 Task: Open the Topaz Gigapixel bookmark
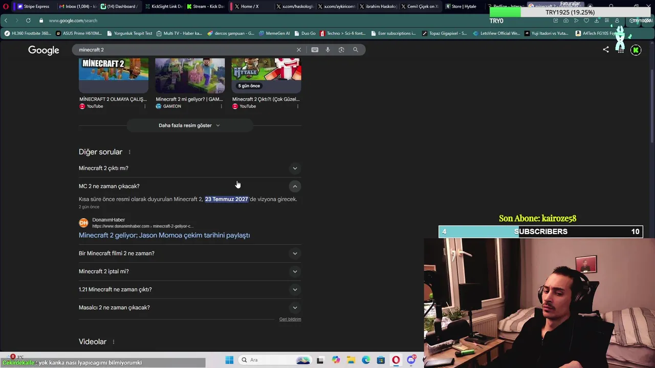444,33
